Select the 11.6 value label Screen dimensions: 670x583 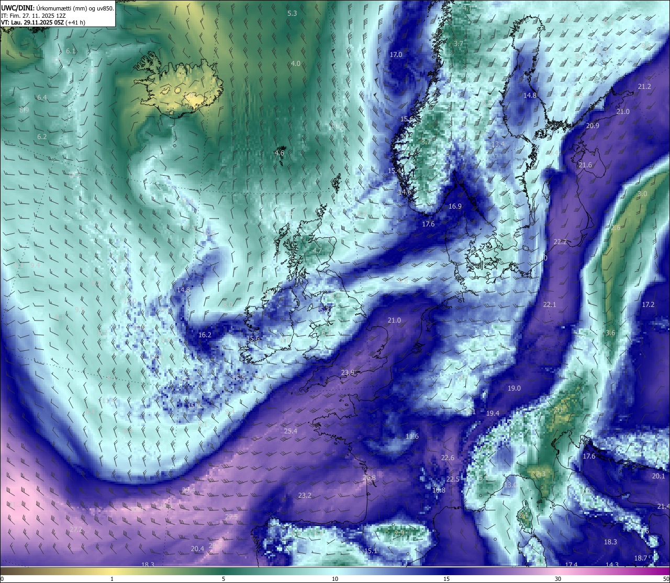tap(412, 436)
